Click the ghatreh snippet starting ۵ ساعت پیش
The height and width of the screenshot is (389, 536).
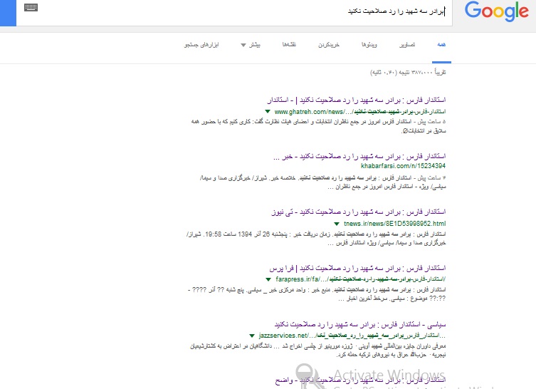(x=318, y=126)
